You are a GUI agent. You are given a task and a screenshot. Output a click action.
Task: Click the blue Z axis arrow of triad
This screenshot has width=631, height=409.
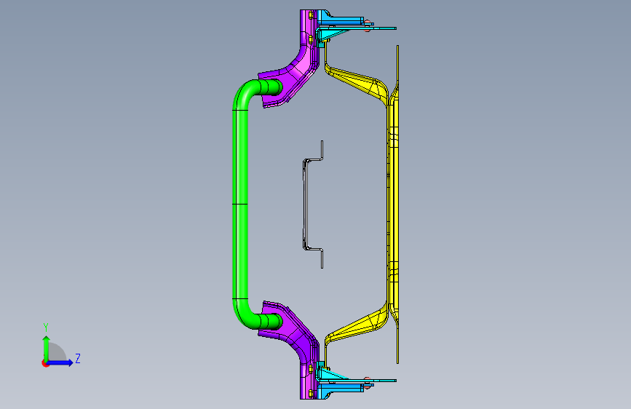[x=60, y=362]
